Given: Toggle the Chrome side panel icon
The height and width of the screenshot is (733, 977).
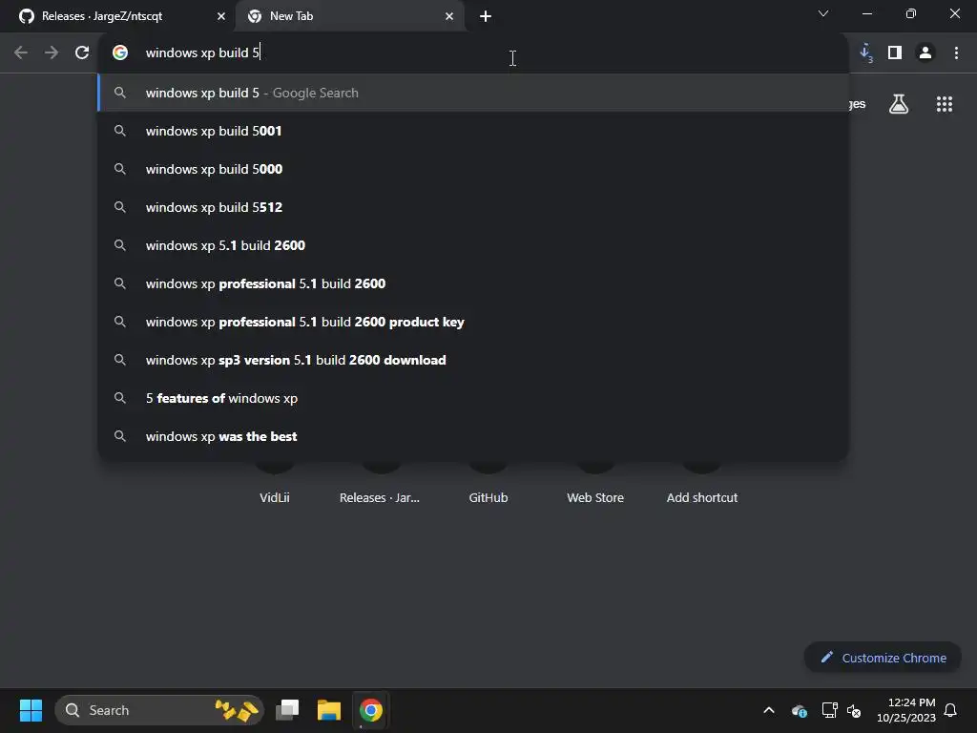Looking at the screenshot, I should point(895,52).
